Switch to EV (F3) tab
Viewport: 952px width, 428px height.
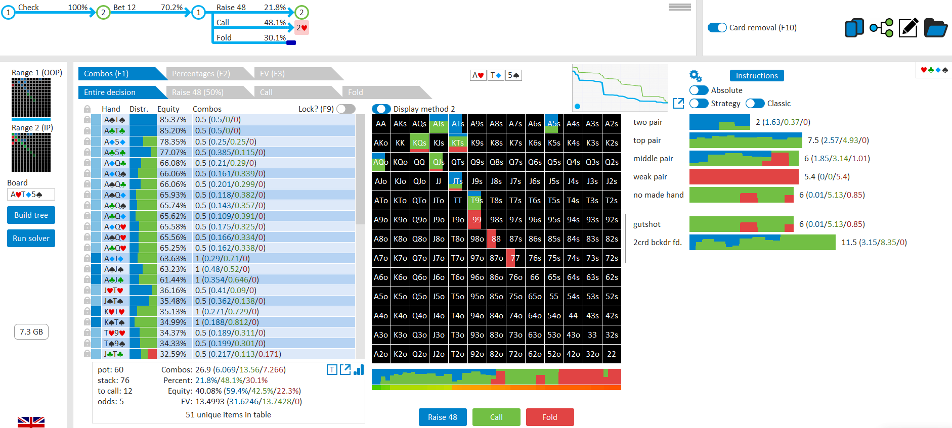coord(293,74)
